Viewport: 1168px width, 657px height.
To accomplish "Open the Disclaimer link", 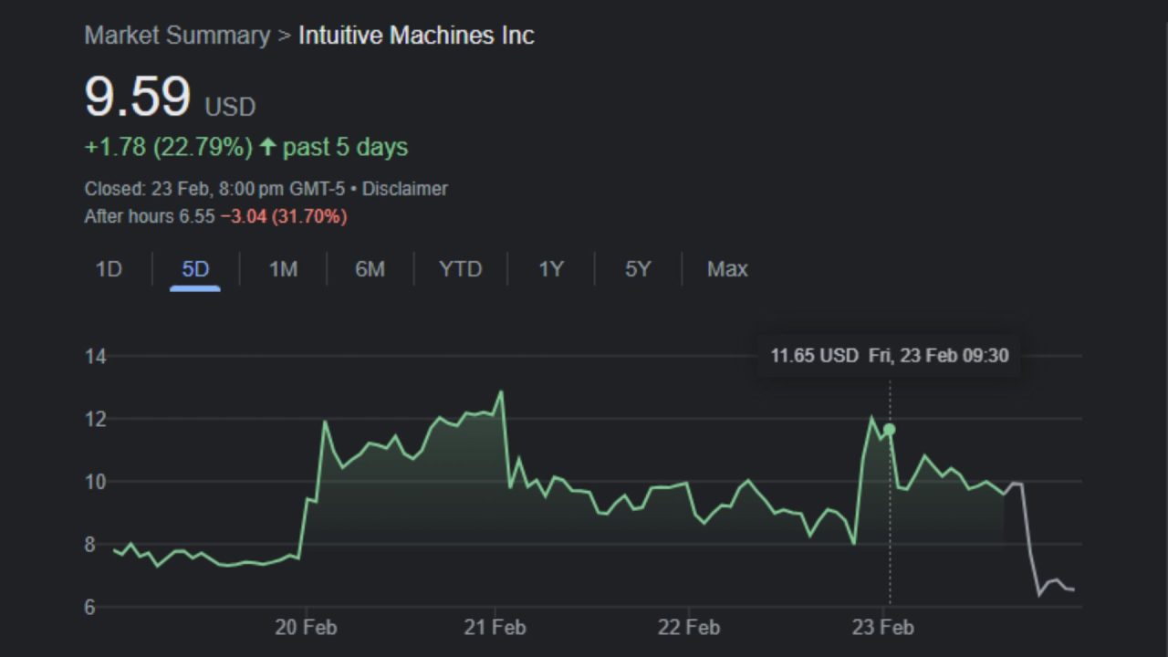I will (x=405, y=189).
